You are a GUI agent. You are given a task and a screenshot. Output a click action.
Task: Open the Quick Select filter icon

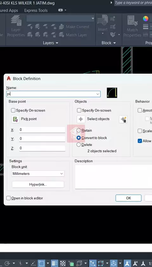123,119
